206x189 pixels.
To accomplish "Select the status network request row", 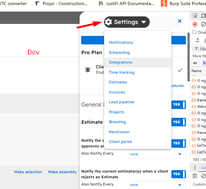I will click(199, 106).
